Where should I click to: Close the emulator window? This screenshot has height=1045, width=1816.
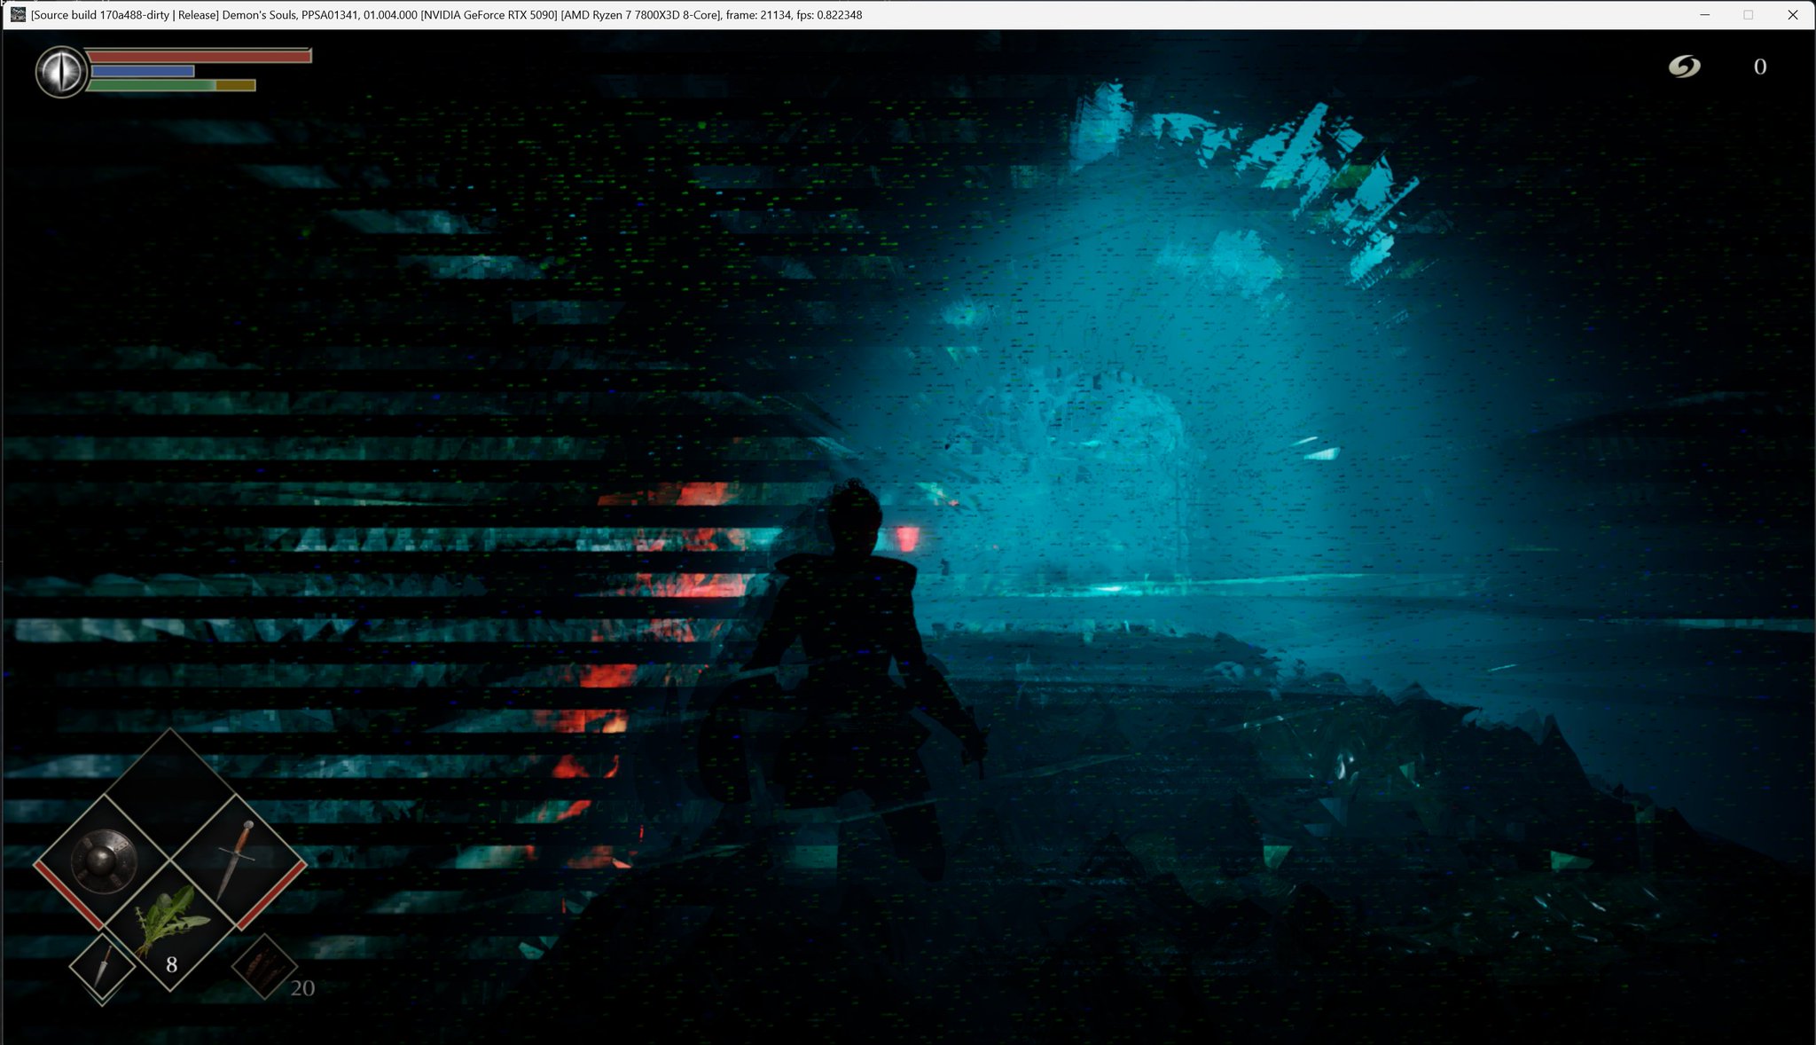coord(1792,15)
